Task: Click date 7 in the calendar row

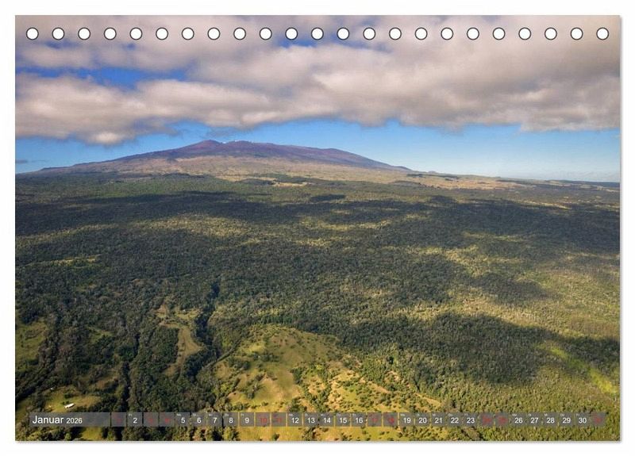Action: coord(214,420)
